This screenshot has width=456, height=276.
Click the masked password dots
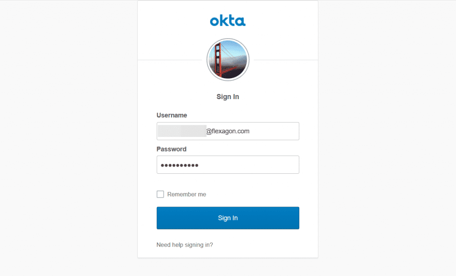[x=179, y=165]
